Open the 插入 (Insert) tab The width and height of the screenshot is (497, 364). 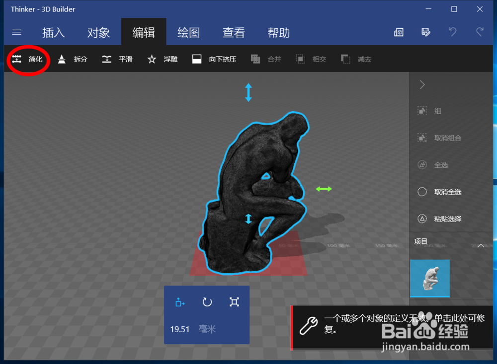(x=53, y=32)
